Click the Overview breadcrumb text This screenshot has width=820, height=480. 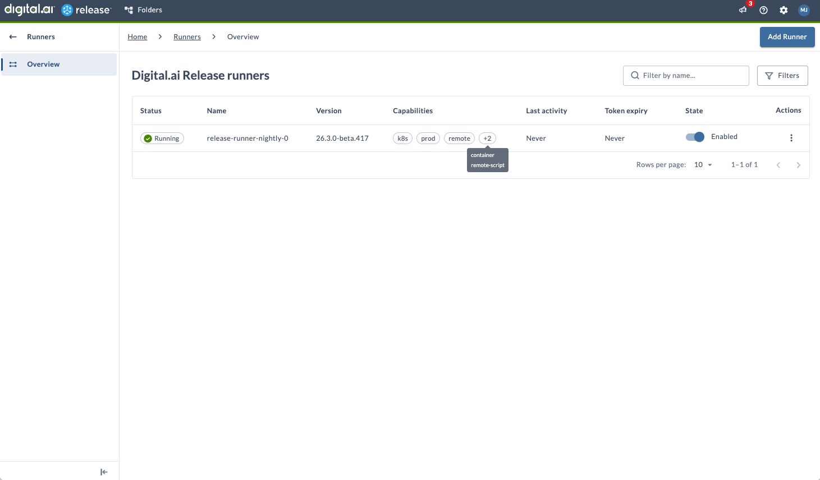point(243,37)
